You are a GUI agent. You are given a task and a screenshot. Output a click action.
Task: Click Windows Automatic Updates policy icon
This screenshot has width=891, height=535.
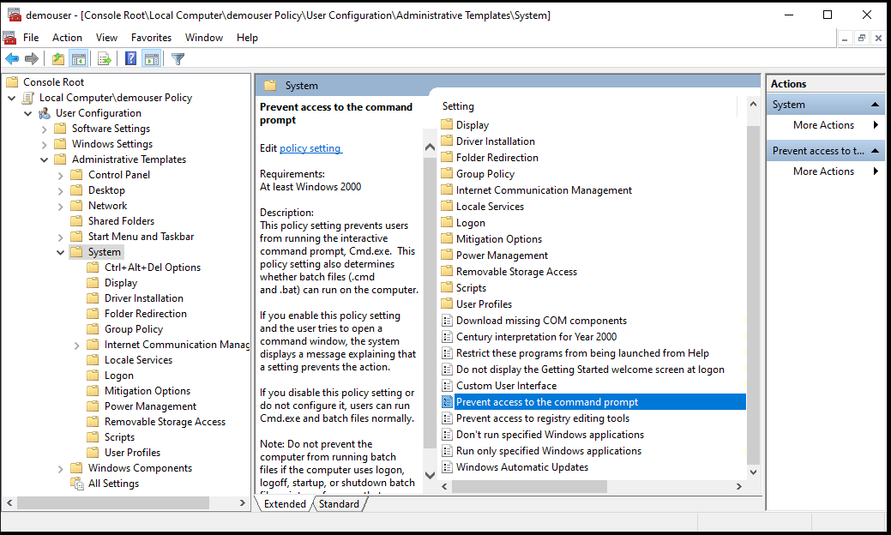pos(447,467)
